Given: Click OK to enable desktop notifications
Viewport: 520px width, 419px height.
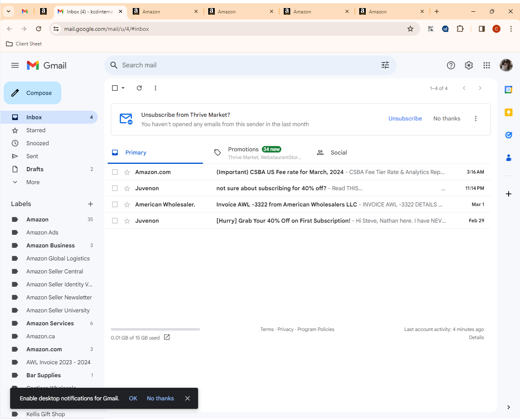Looking at the screenshot, I should [x=133, y=398].
